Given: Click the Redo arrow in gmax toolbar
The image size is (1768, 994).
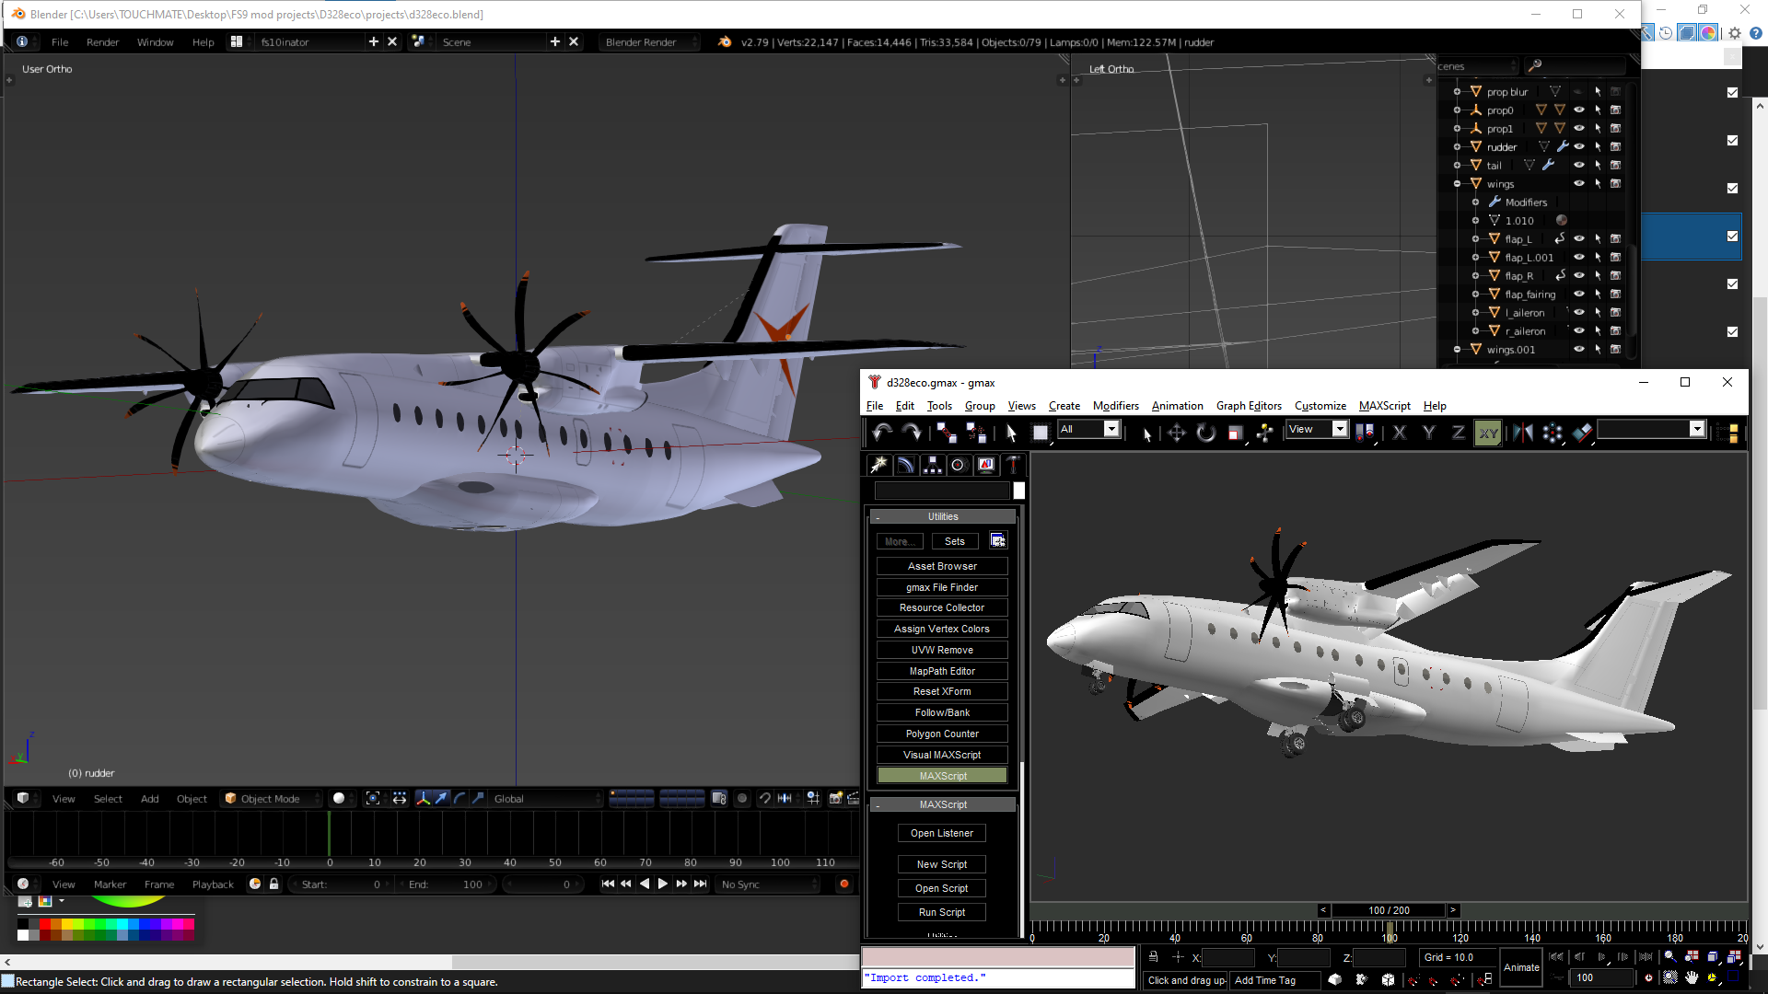Looking at the screenshot, I should 912,432.
